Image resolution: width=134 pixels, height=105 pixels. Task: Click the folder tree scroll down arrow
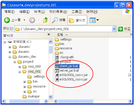pyautogui.click(x=51, y=97)
